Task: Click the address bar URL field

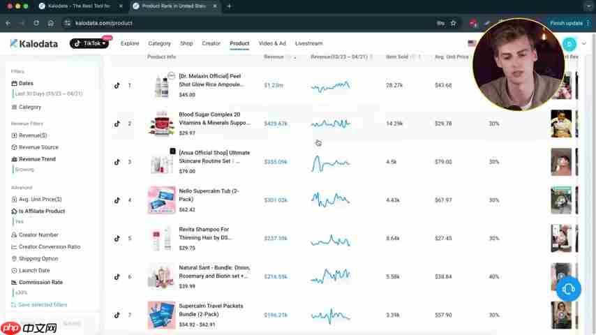Action: [104, 23]
